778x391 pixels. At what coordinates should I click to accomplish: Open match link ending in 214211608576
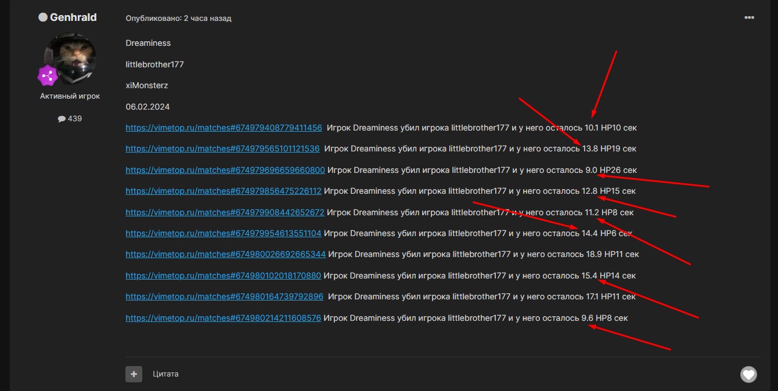click(223, 318)
